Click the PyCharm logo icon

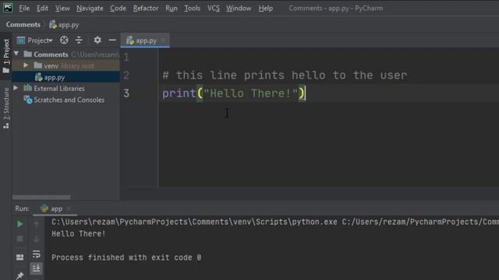8,8
